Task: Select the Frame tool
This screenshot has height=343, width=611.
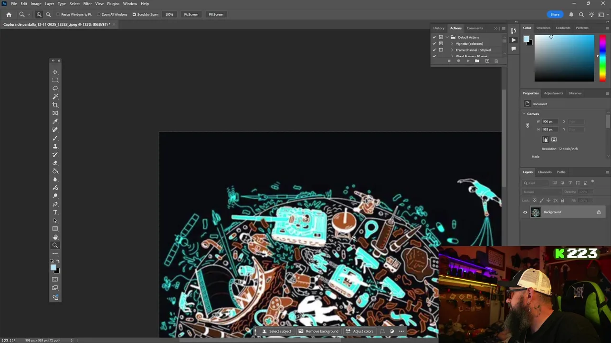Action: [55, 113]
